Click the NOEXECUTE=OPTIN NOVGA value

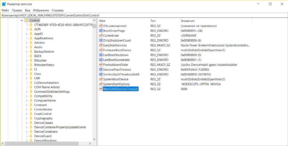pyautogui.click(x=201, y=84)
